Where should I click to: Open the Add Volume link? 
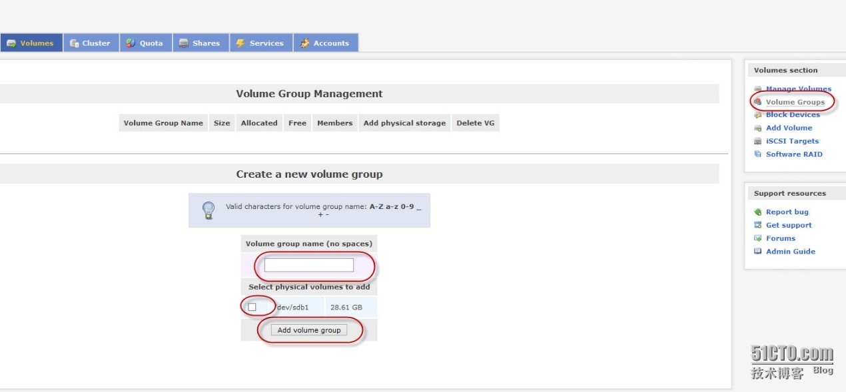coord(789,128)
